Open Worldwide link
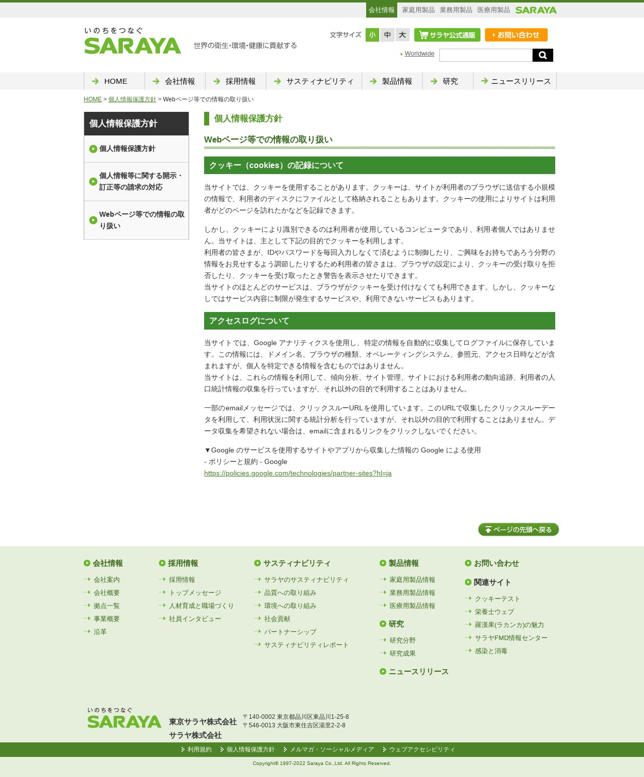Screen dimensions: 644x777 tap(419, 54)
